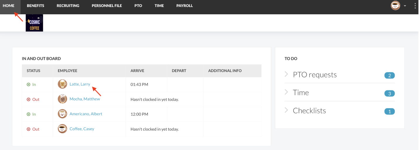Click the red Out status icon for Matthew

click(28, 100)
